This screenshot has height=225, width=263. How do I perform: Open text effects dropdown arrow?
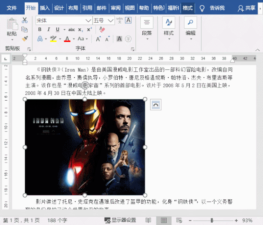point(46,39)
